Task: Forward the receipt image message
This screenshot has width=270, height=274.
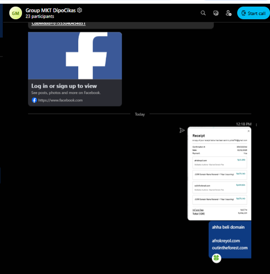Action: 182,130
